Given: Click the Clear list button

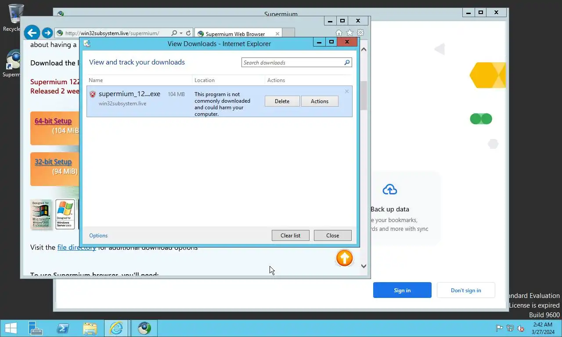Looking at the screenshot, I should tap(291, 236).
